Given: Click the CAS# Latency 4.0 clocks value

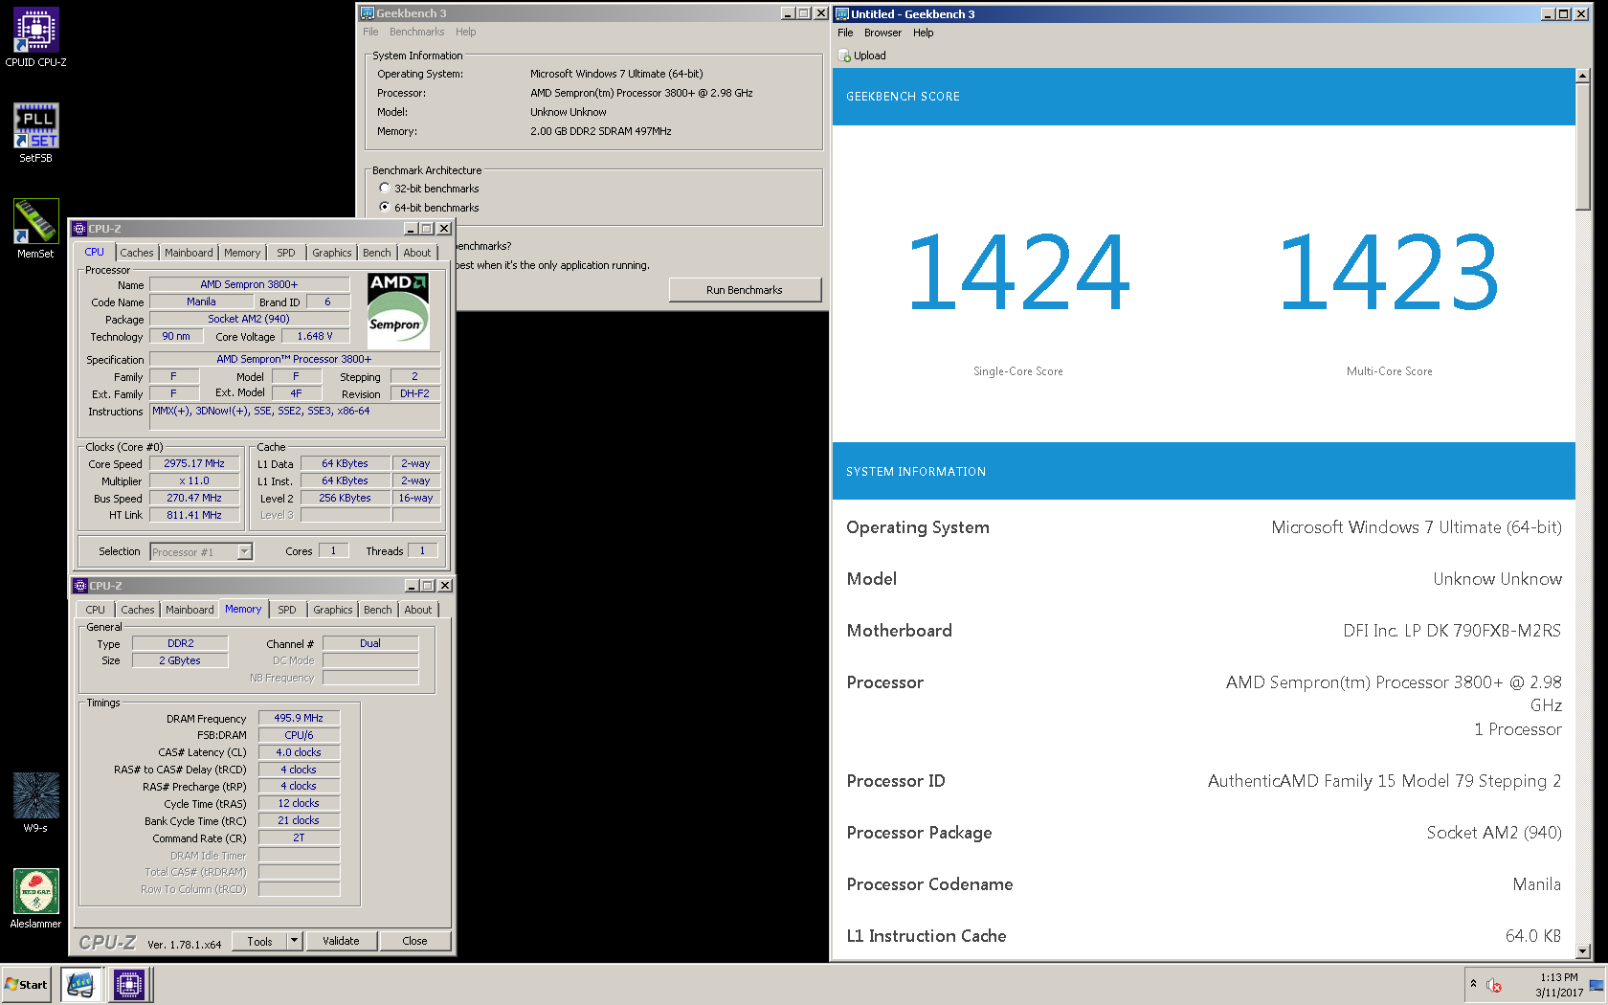Looking at the screenshot, I should 299,752.
